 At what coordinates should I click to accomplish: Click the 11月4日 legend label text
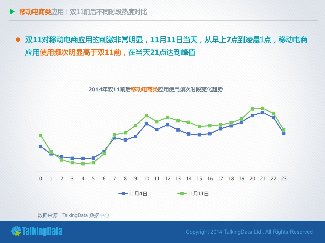138,194
